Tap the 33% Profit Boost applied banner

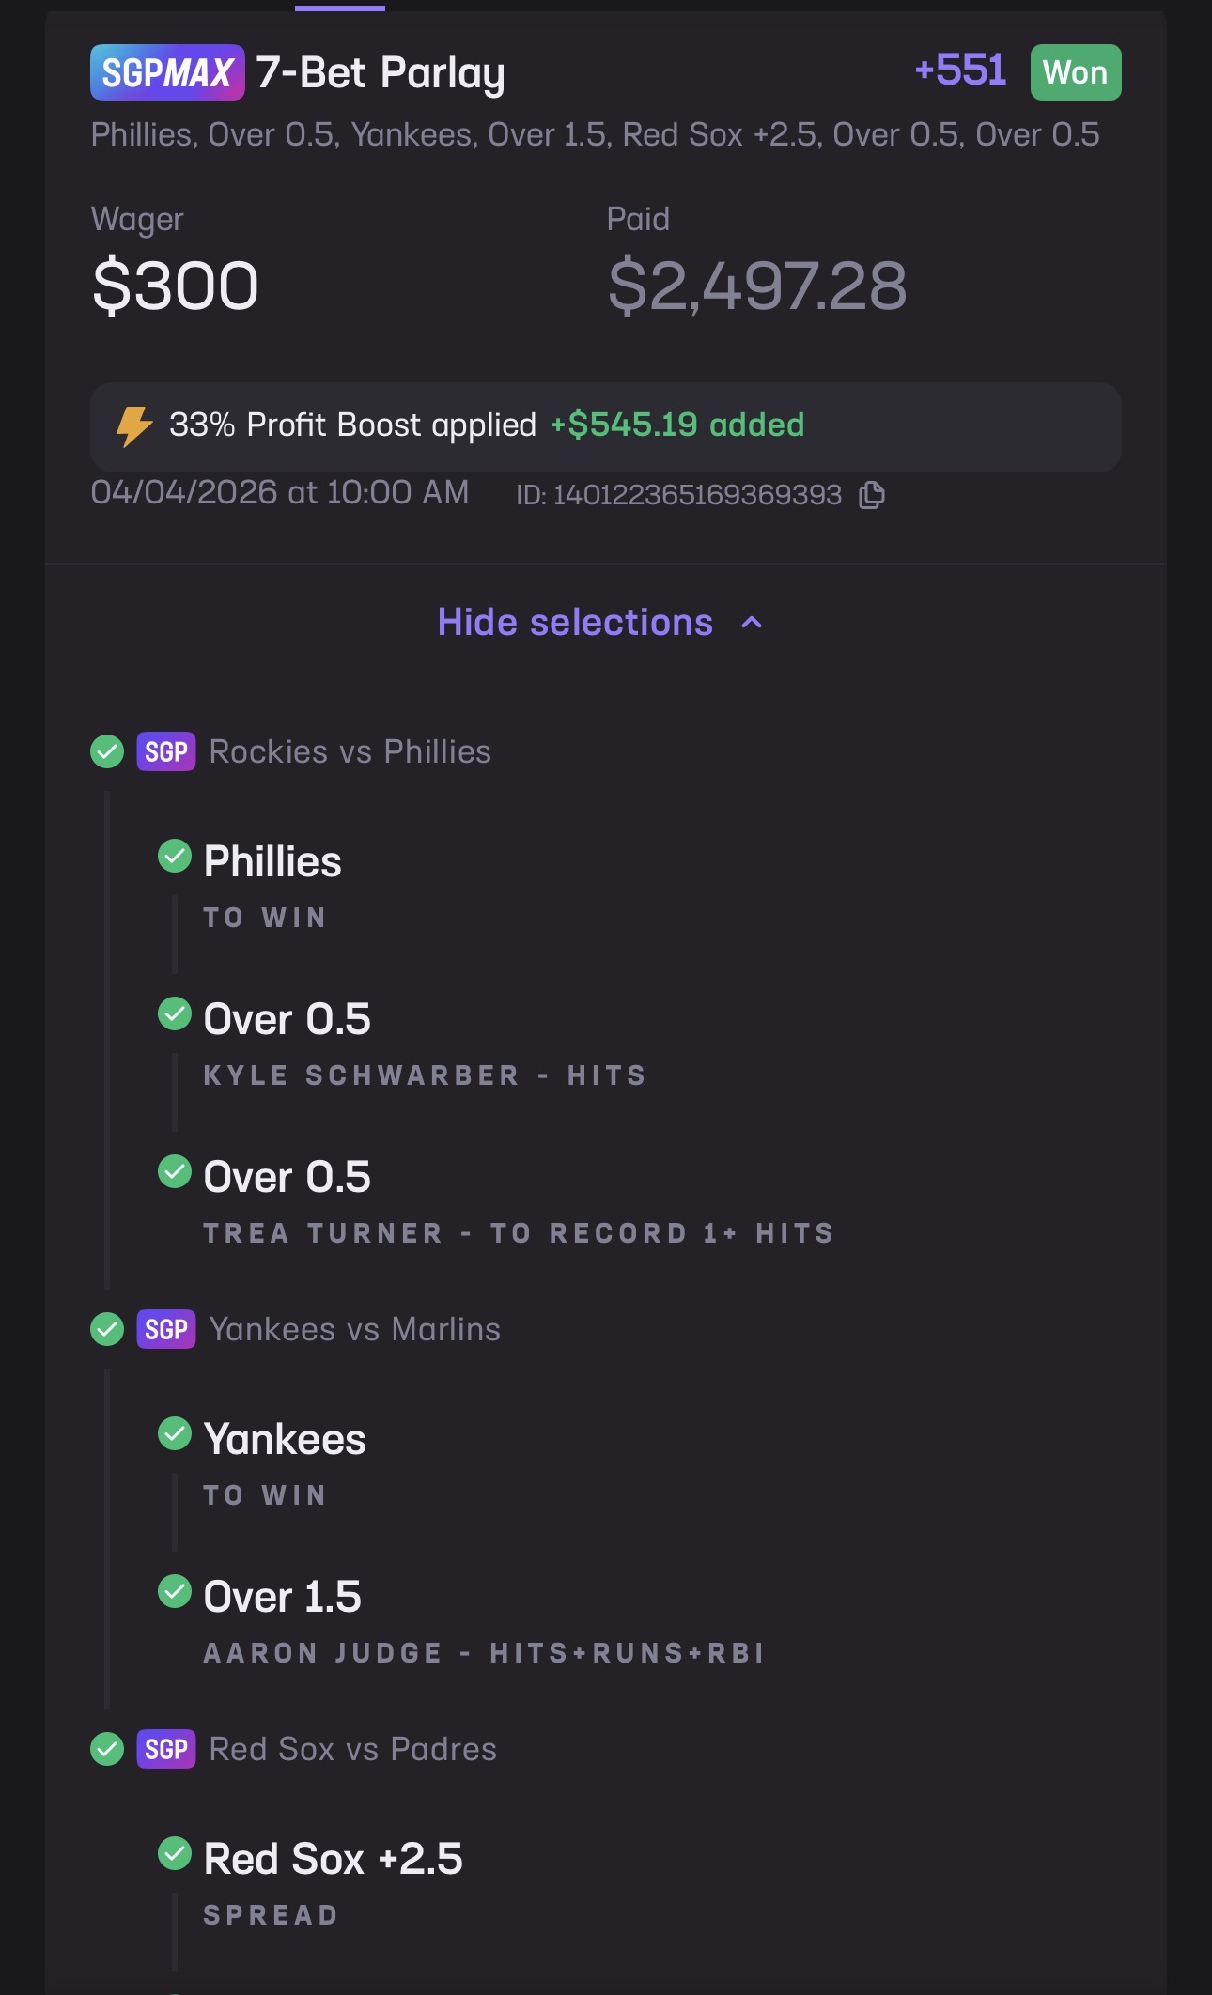(x=605, y=426)
